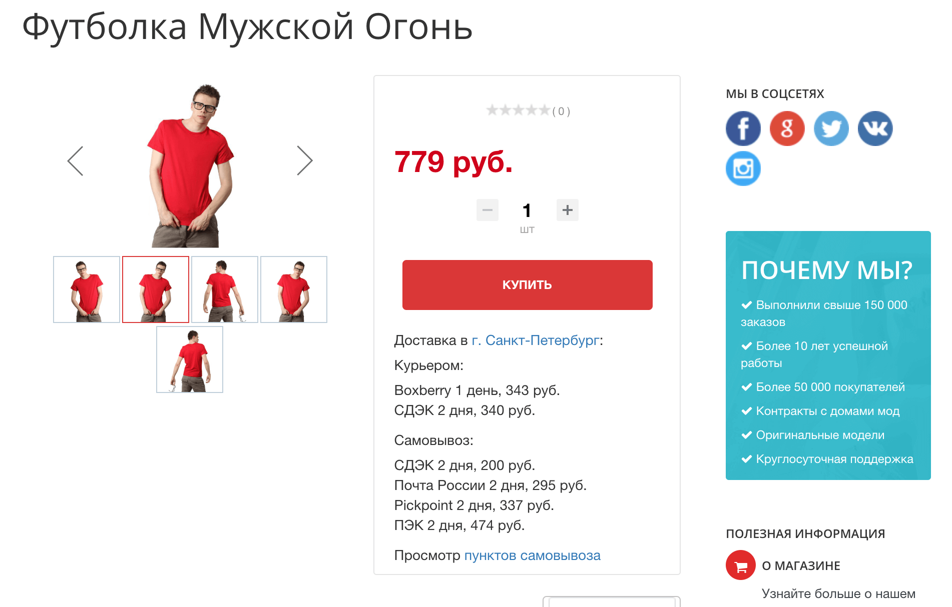Open the VK social icon
952x607 pixels.
click(875, 128)
